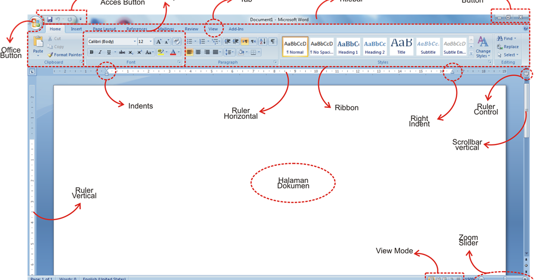Sort text with the A-Z icon

pos(263,42)
